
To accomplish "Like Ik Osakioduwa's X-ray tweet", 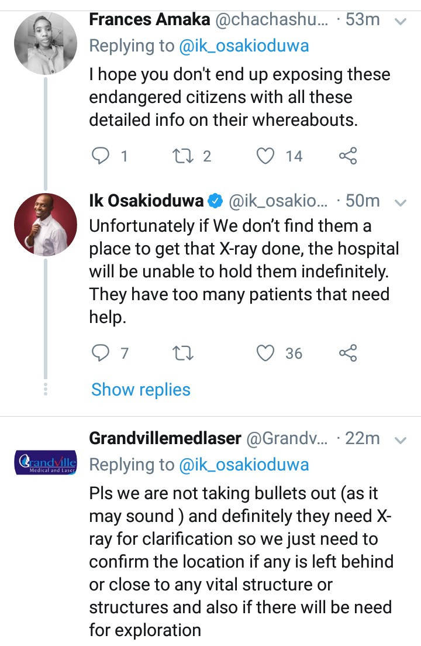I will point(267,353).
